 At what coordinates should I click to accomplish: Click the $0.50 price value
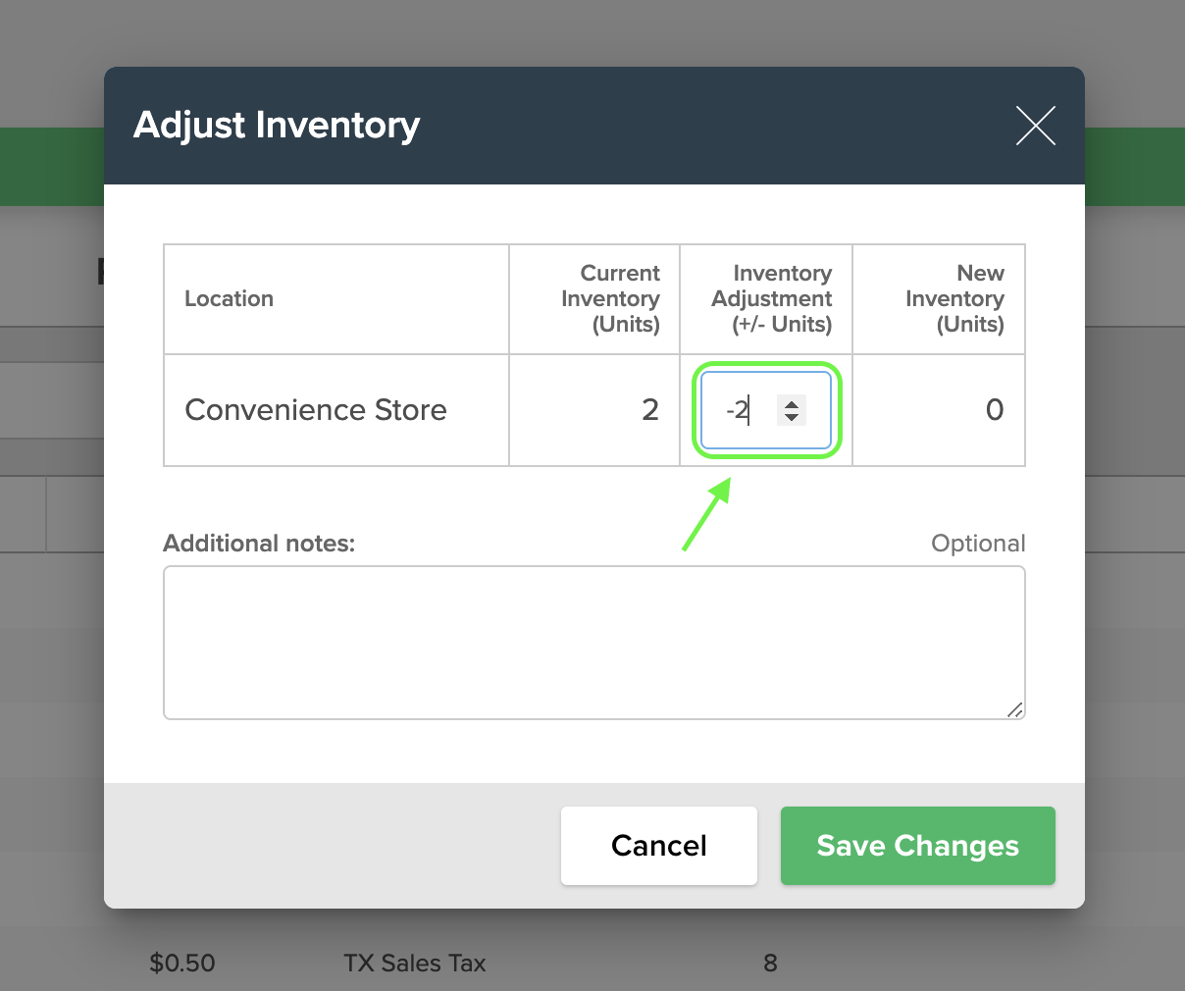(181, 964)
